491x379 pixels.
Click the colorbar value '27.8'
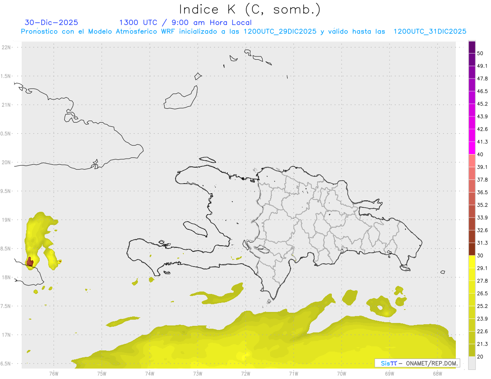tap(482, 281)
